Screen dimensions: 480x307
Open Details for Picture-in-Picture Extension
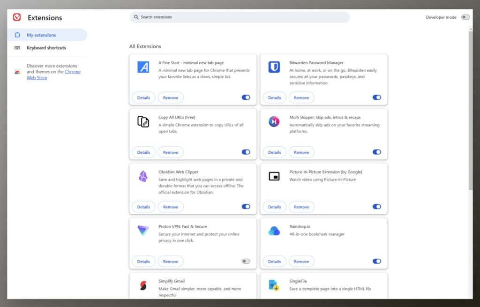[274, 207]
